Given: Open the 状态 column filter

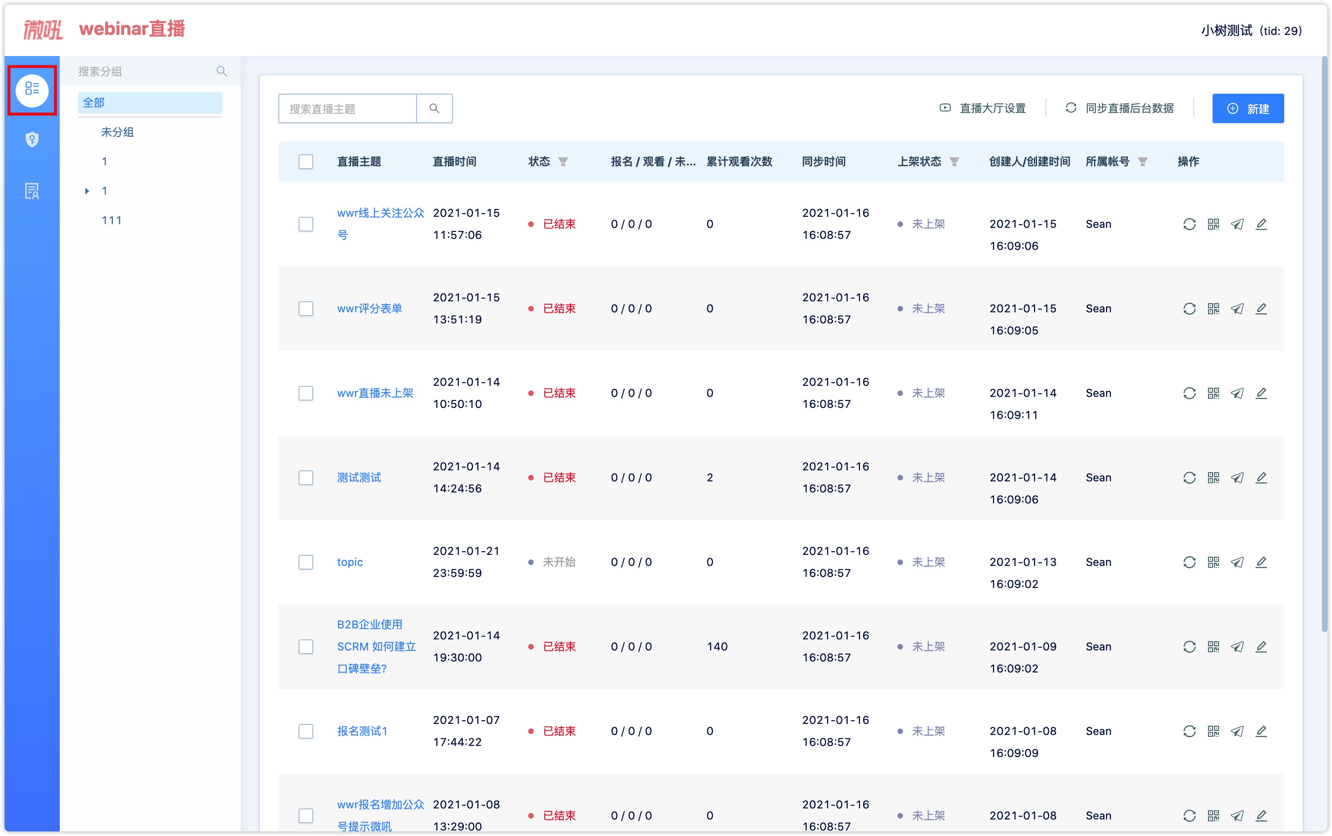Looking at the screenshot, I should 563,162.
